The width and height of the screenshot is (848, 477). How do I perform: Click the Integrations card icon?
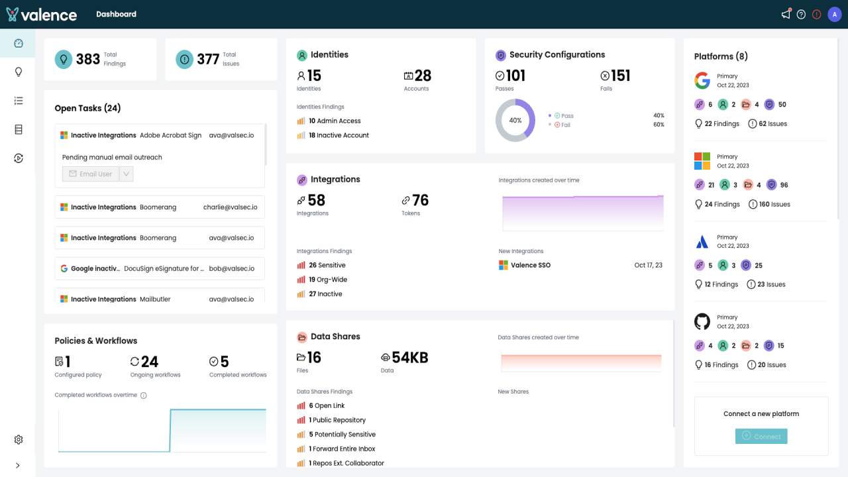302,180
